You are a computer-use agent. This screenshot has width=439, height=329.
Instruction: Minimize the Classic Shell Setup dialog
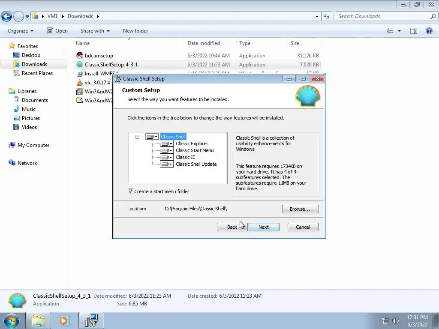pos(289,79)
